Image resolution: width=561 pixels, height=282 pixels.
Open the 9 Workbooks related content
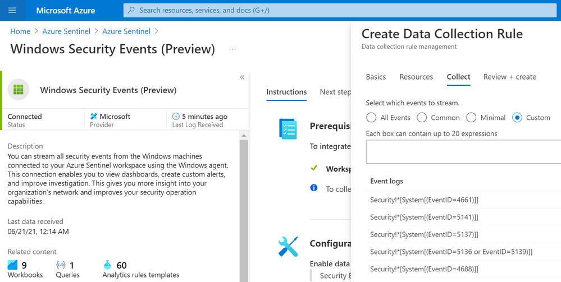coord(25,270)
